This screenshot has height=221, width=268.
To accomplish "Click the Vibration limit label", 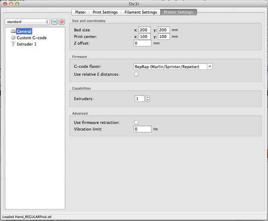I will click(x=88, y=129).
